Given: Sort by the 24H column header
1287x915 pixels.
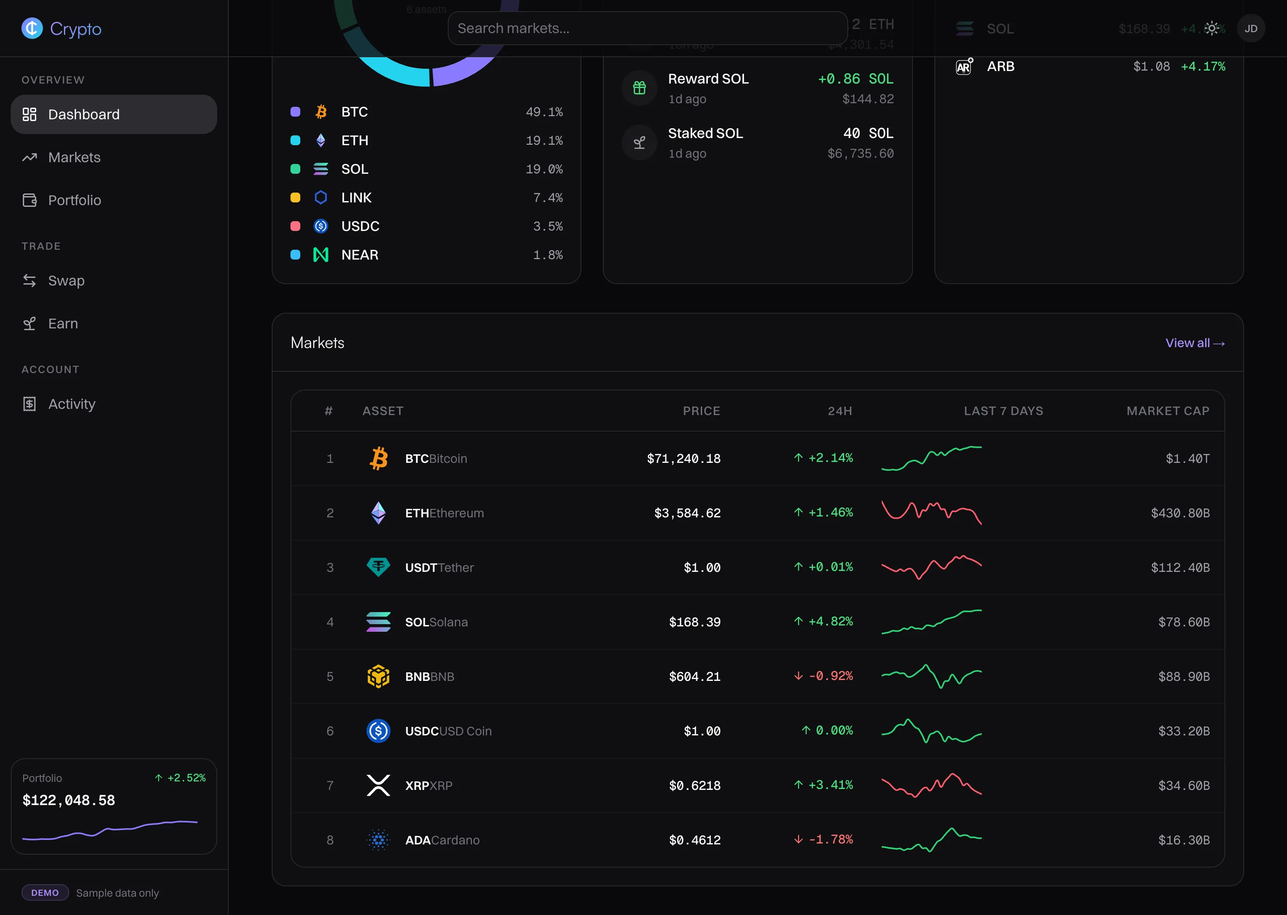Looking at the screenshot, I should [x=840, y=411].
